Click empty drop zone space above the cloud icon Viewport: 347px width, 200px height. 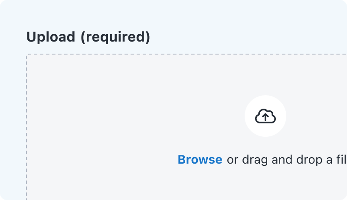[x=265, y=74]
